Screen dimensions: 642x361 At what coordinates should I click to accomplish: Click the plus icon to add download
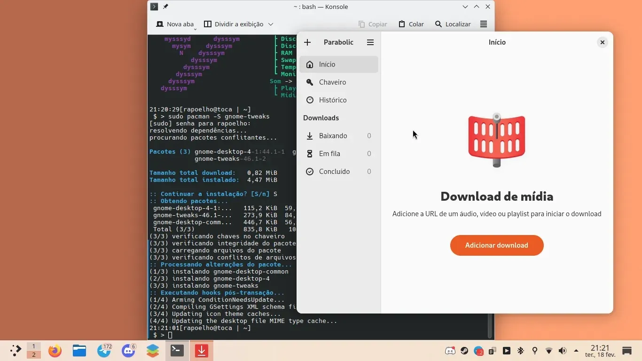click(x=307, y=42)
